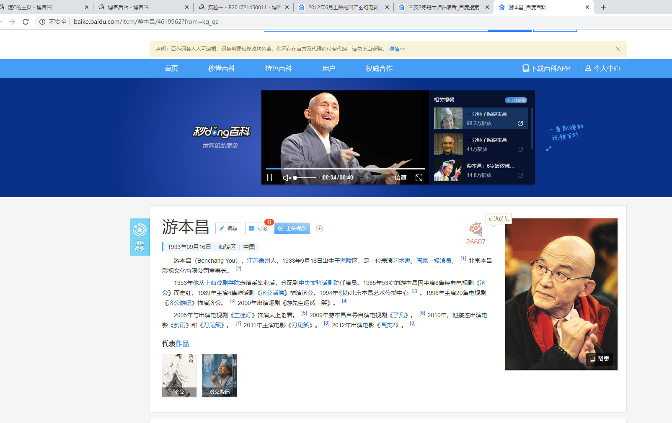
Task: Click the 特色词条 badge beside the title
Action: click(x=140, y=237)
